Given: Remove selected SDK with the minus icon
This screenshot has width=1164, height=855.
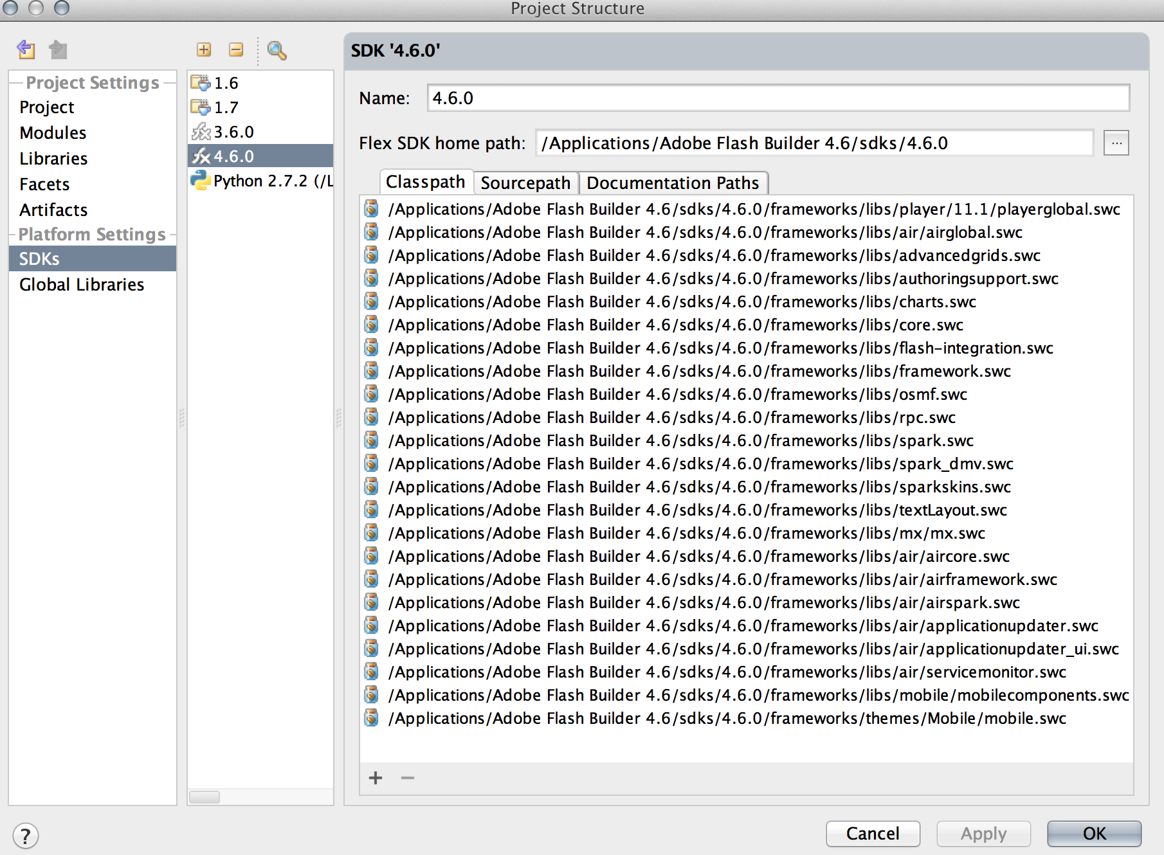Looking at the screenshot, I should (236, 50).
